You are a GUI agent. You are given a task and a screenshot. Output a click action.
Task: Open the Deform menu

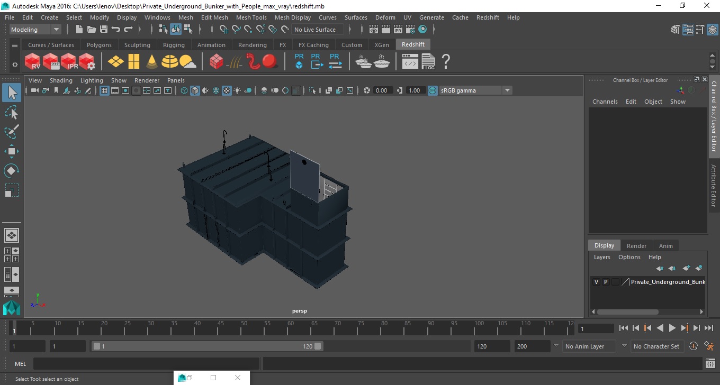[x=385, y=17]
